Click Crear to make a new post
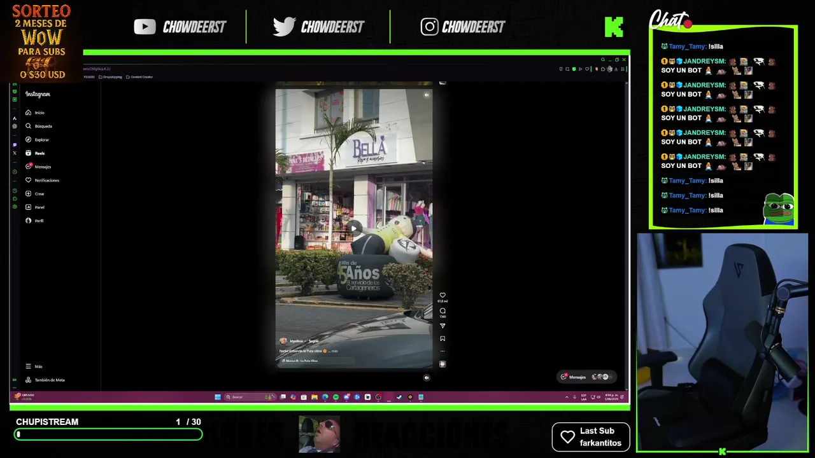 tap(35, 193)
